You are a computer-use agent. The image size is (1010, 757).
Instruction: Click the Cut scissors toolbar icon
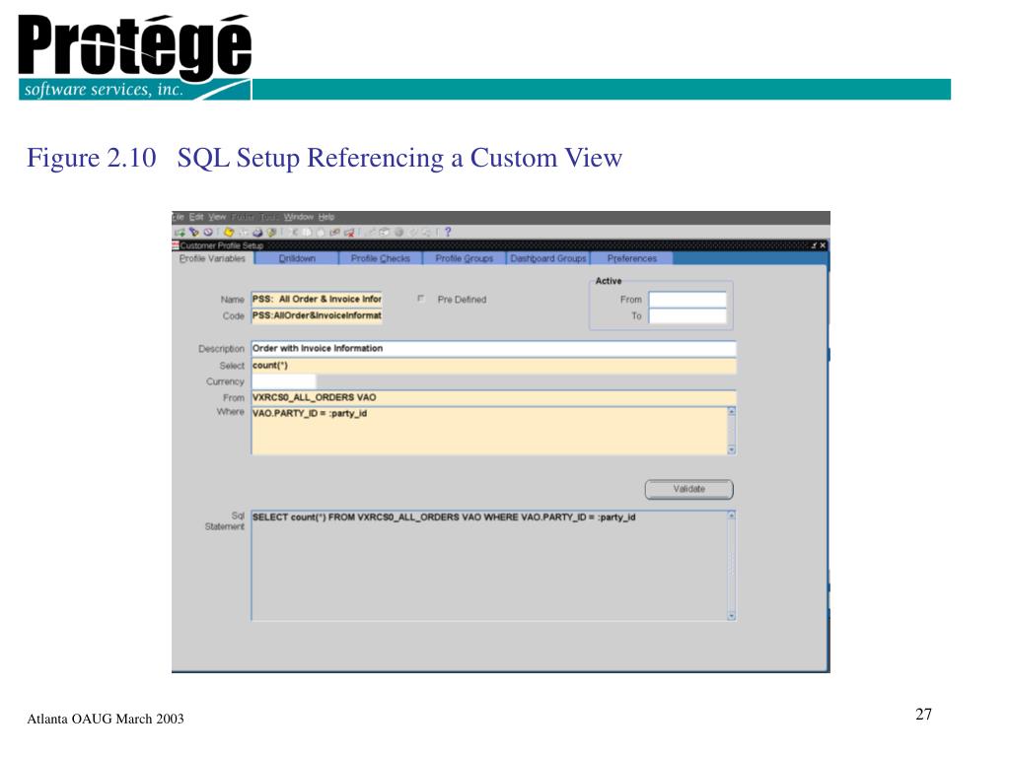[x=294, y=233]
